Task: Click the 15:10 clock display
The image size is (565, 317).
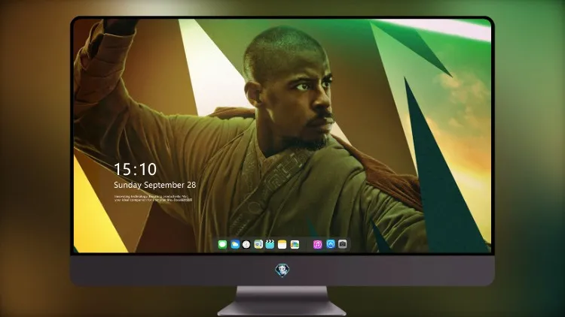Action: [x=135, y=169]
